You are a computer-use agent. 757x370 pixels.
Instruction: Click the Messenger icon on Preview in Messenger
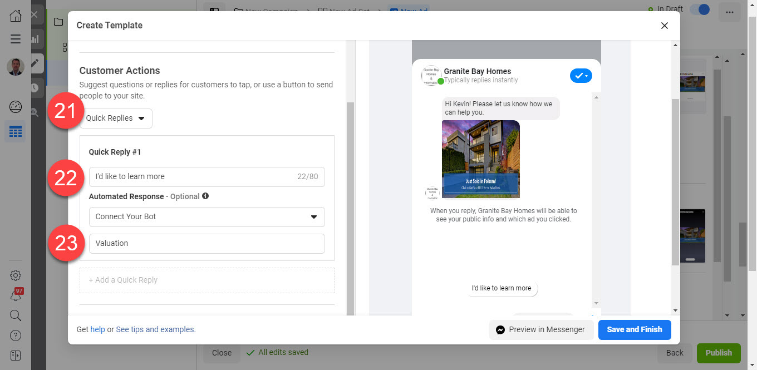(x=500, y=329)
